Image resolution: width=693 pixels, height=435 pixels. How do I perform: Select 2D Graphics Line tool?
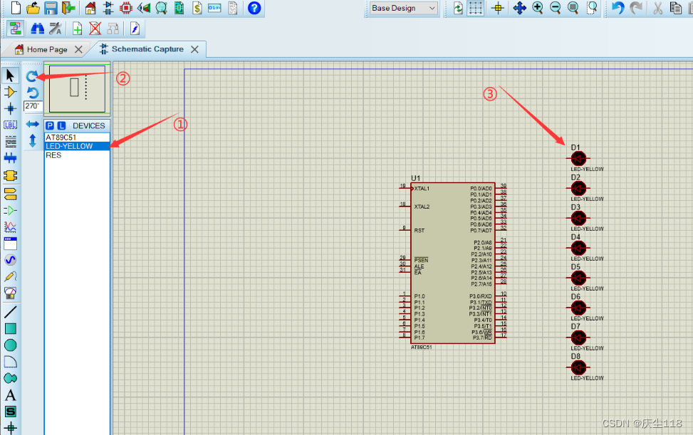(10, 312)
